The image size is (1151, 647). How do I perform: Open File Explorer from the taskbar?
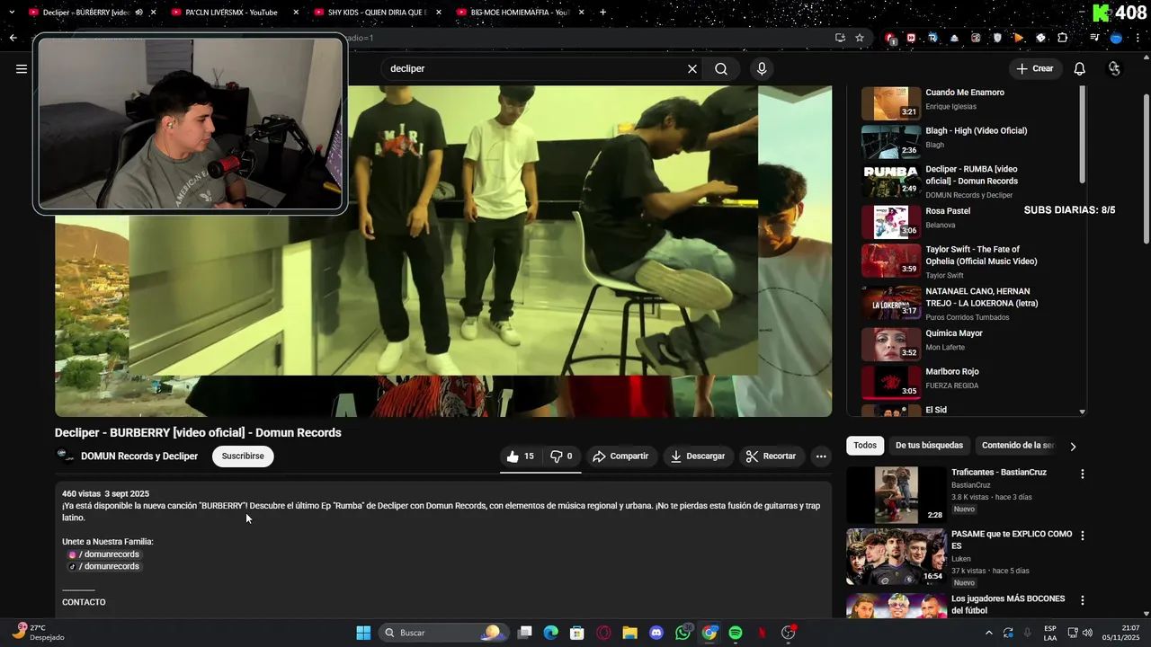pos(629,633)
